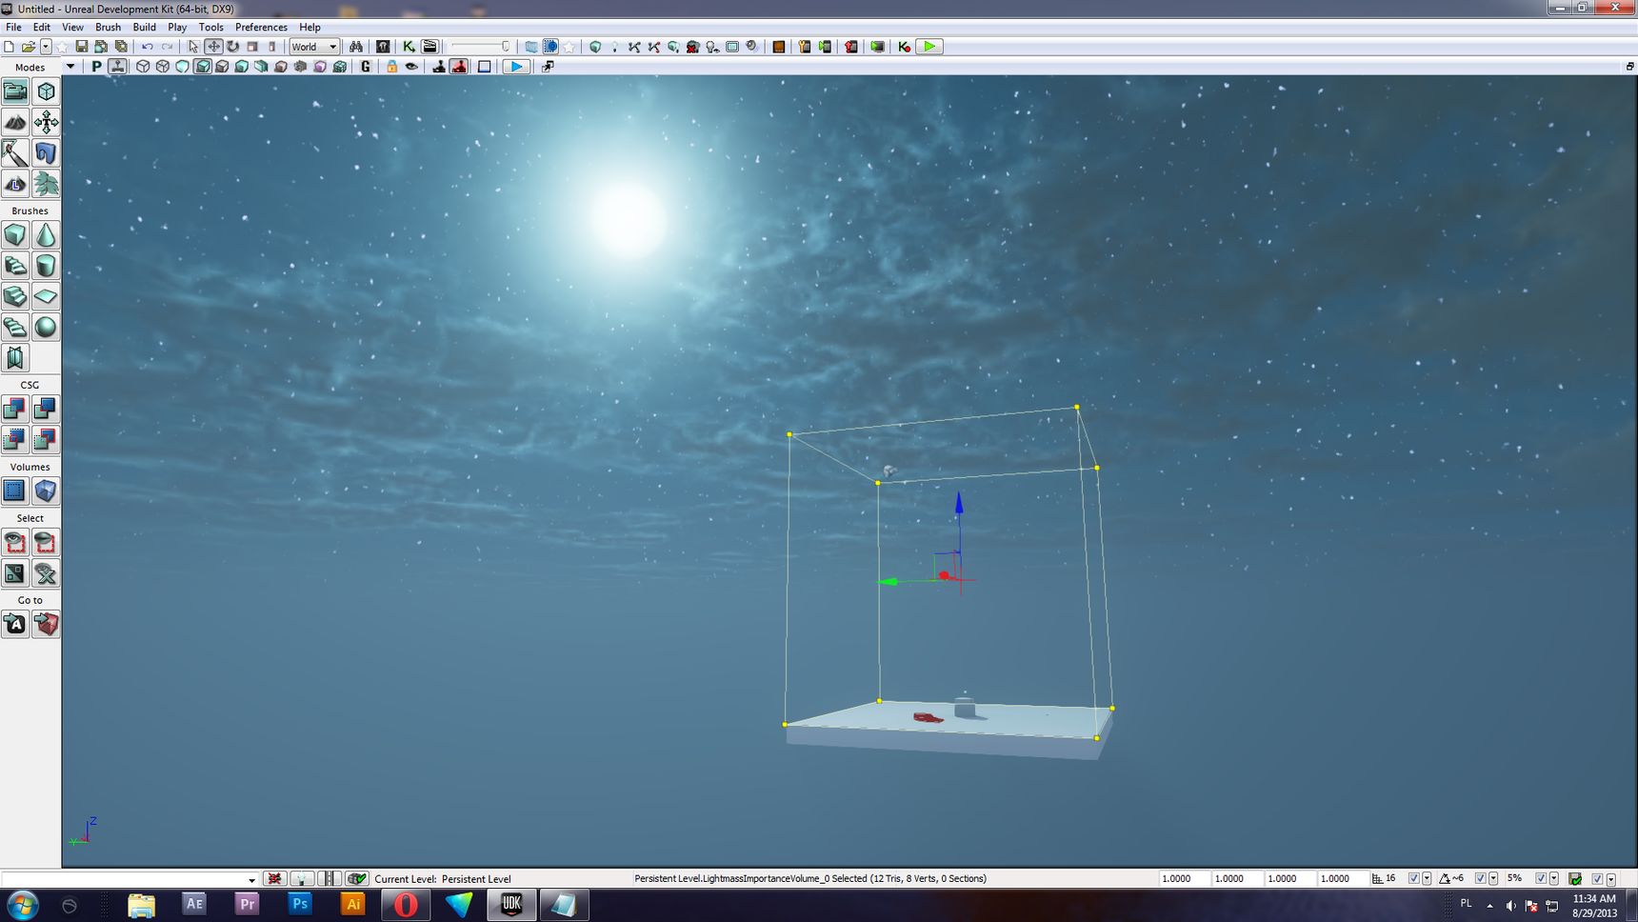Open the binoculars Find Actors tool
The image size is (1638, 922).
click(356, 47)
